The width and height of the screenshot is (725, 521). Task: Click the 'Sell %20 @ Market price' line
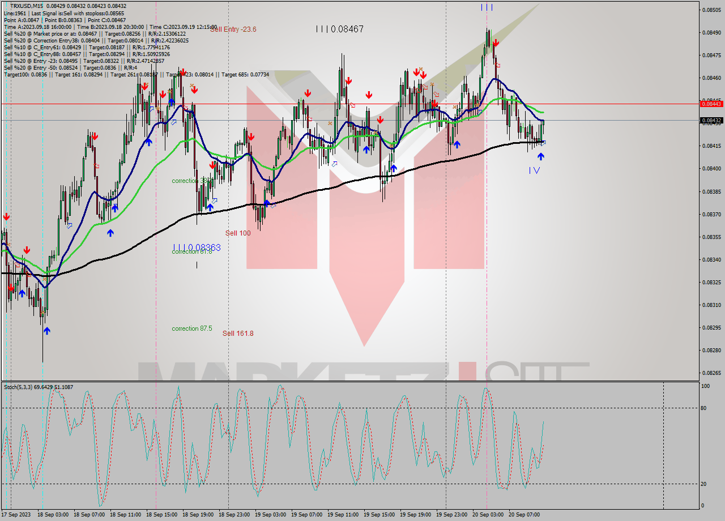95,33
